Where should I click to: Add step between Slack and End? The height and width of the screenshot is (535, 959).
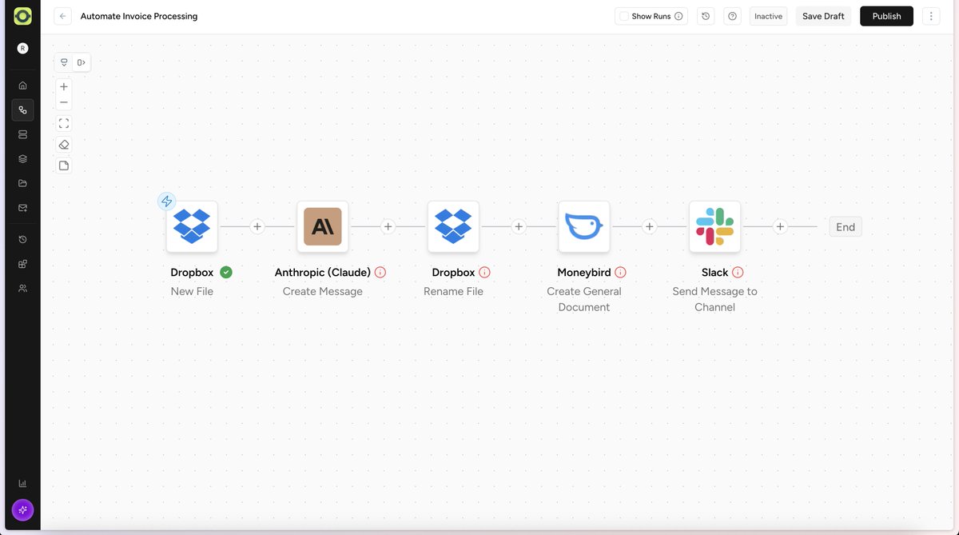tap(780, 226)
